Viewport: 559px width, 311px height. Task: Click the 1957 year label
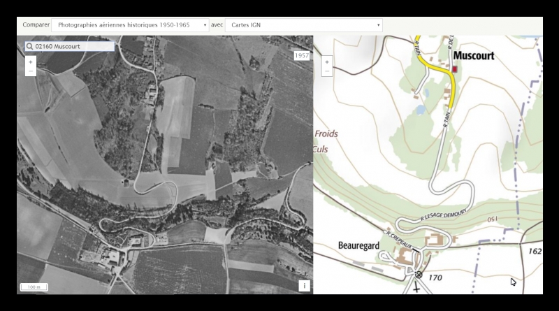[x=302, y=55]
